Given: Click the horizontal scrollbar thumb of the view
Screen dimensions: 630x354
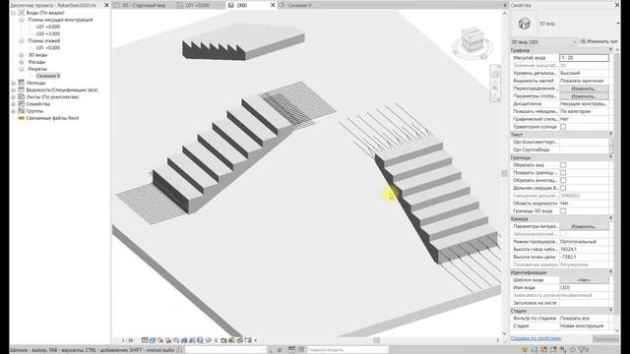Looking at the screenshot, I should [x=376, y=340].
